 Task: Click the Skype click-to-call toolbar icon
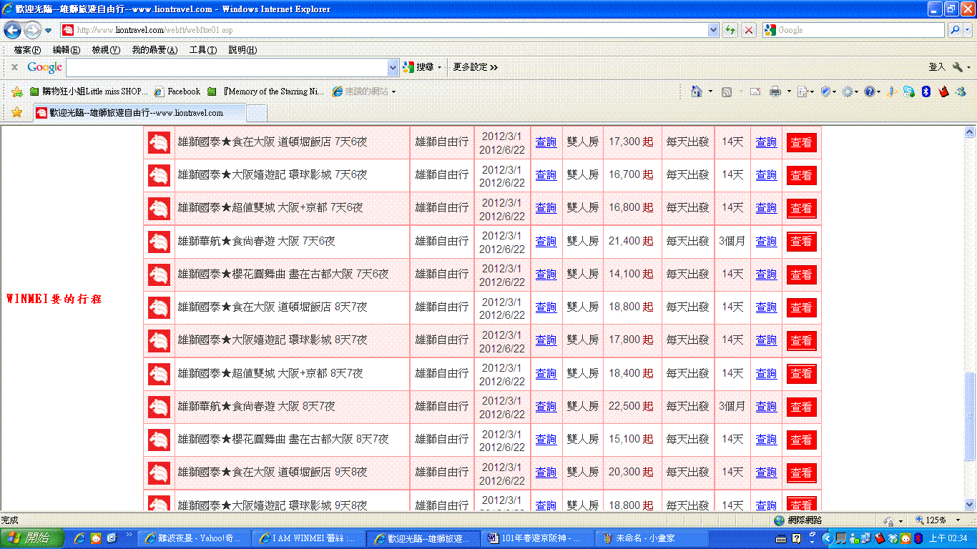click(x=909, y=91)
